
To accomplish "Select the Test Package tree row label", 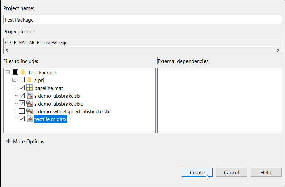I will pyautogui.click(x=43, y=72).
